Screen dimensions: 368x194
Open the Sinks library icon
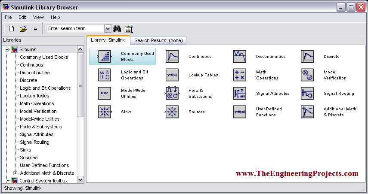coord(105,112)
